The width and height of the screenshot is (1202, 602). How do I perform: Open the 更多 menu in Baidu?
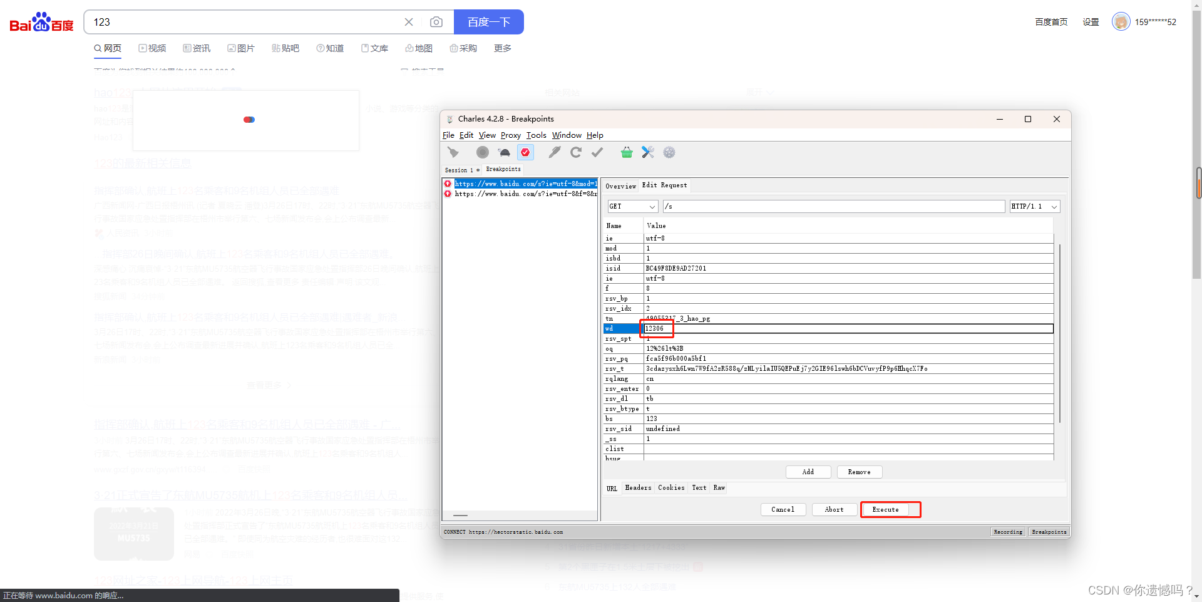point(503,48)
